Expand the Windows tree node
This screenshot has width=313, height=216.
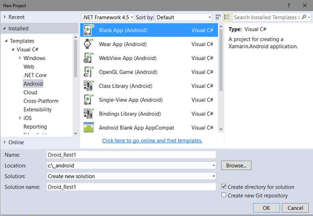pyautogui.click(x=20, y=58)
